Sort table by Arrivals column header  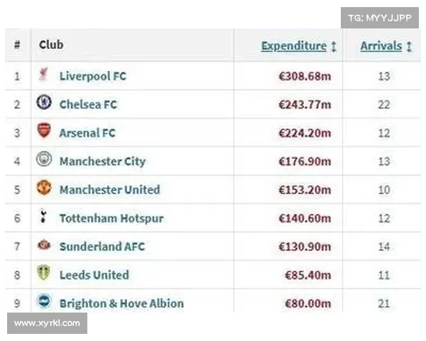(381, 46)
